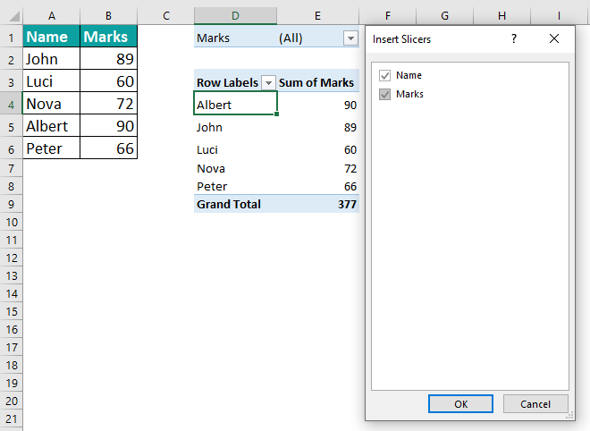Select row 15 header
Viewport: 590px width, 431px height.
12,311
